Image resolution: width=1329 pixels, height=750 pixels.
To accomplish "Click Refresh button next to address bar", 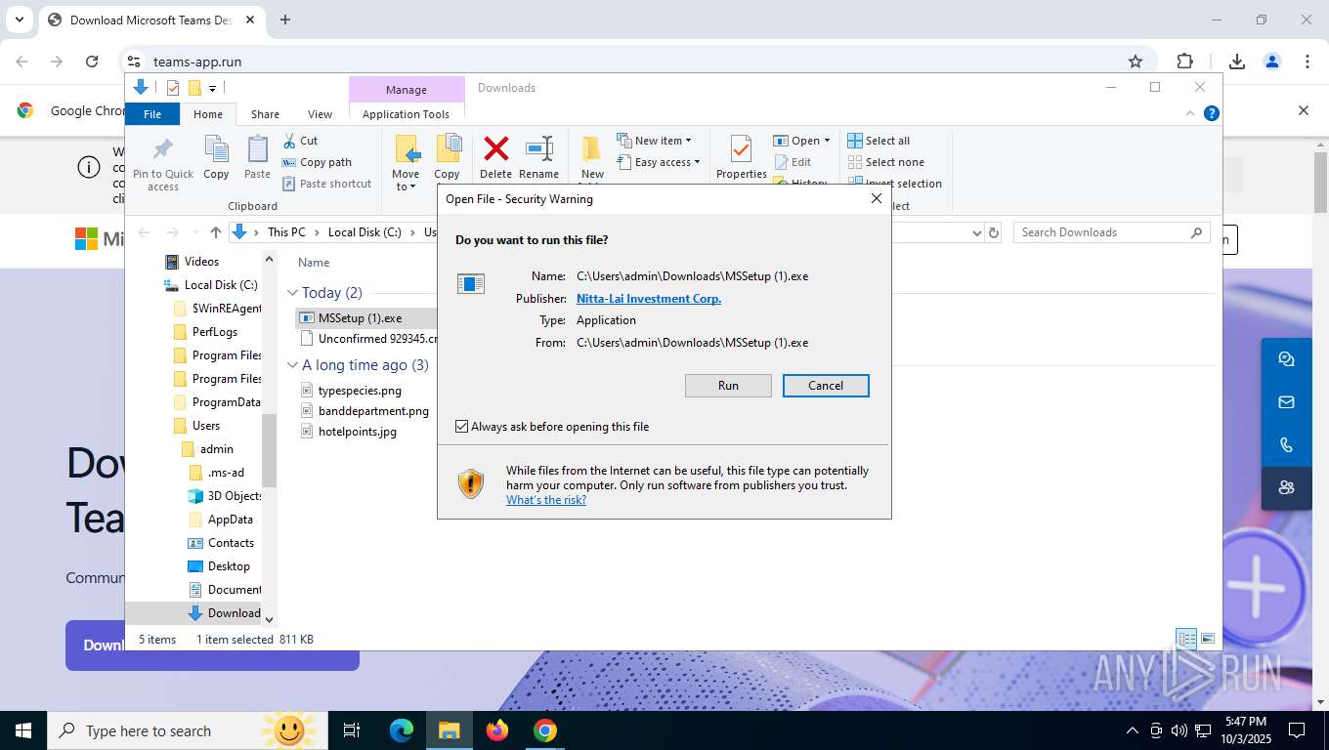I will coord(994,232).
